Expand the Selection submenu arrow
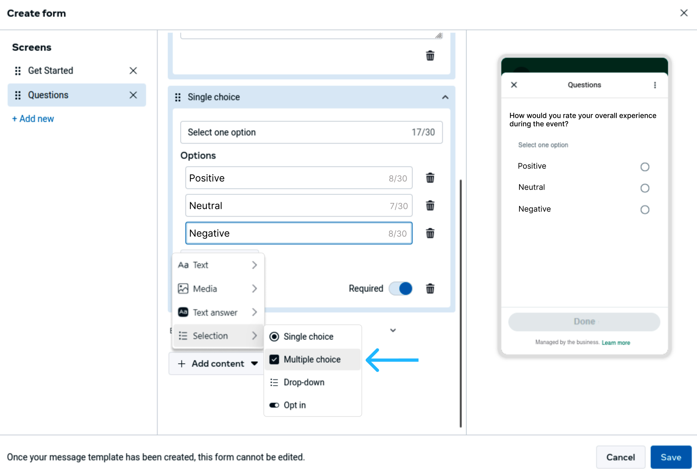697x471 pixels. 255,336
